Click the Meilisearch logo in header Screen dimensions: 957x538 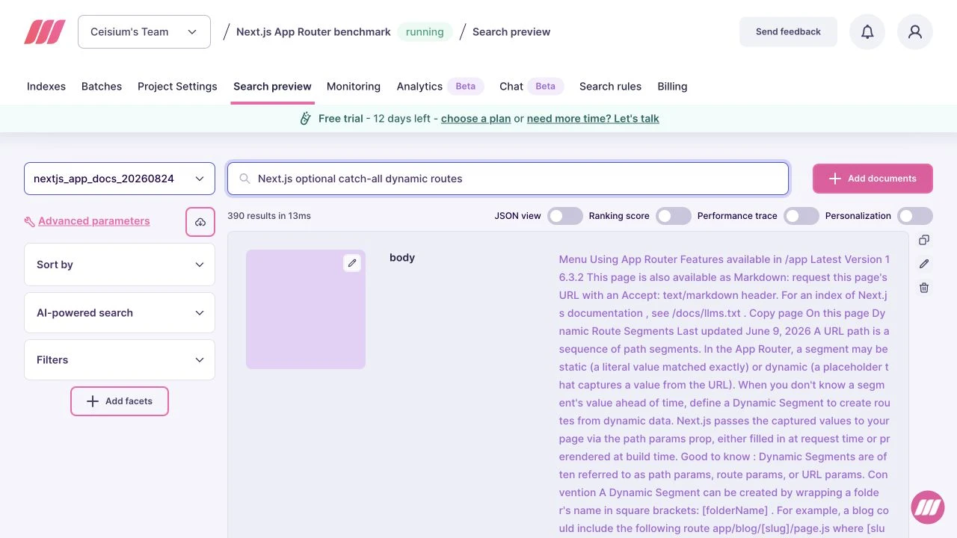tap(45, 32)
